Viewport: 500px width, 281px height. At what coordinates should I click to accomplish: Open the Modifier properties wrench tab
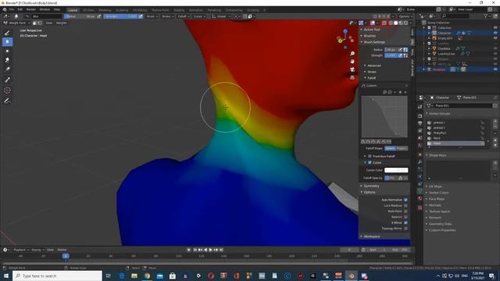coord(420,162)
